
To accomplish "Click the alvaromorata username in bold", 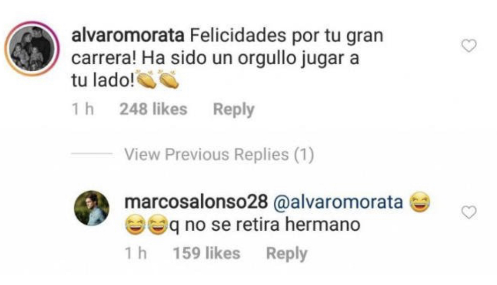I will point(128,35).
